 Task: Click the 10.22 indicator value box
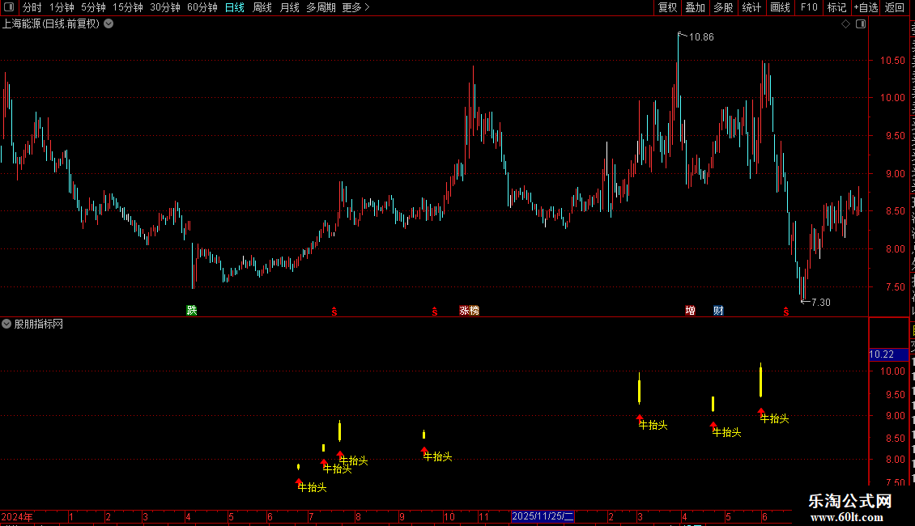889,354
